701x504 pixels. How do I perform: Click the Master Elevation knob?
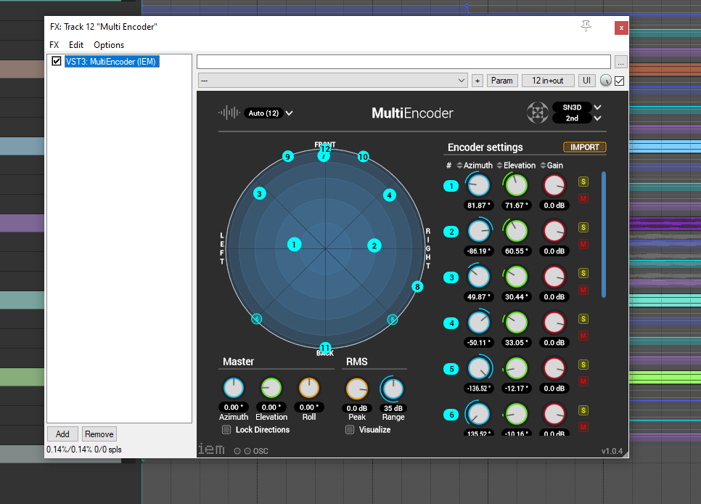click(x=271, y=388)
